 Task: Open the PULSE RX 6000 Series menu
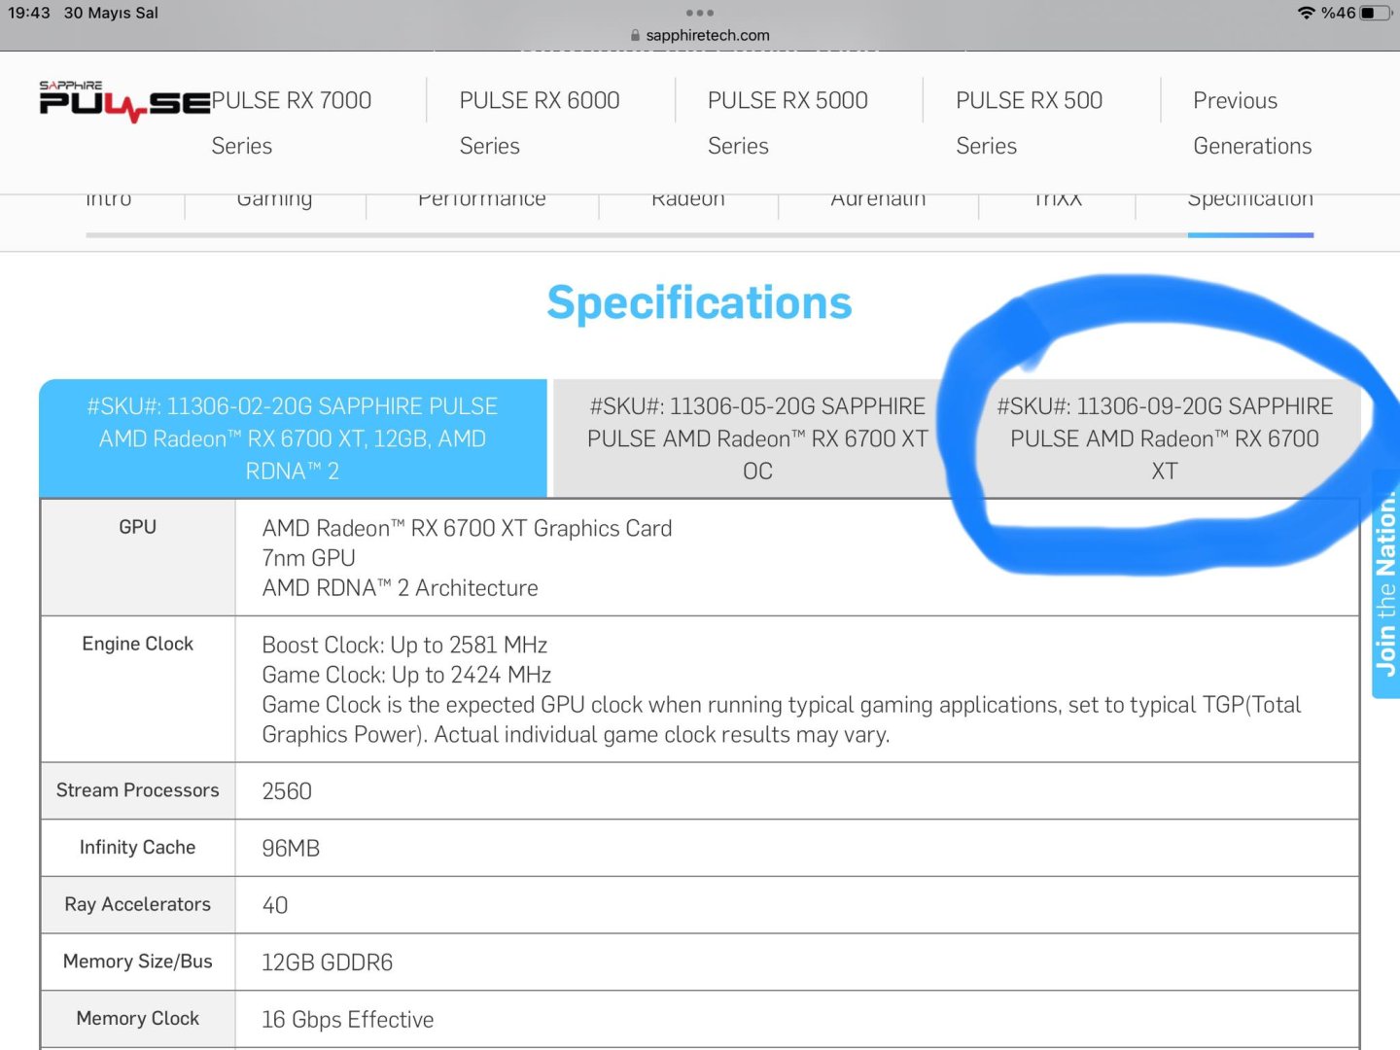tap(540, 122)
